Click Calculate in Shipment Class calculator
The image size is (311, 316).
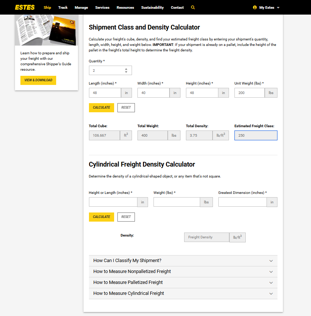pos(101,108)
